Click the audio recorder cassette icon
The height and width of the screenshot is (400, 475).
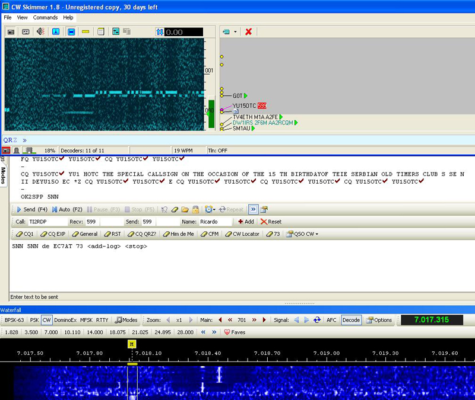(26, 32)
